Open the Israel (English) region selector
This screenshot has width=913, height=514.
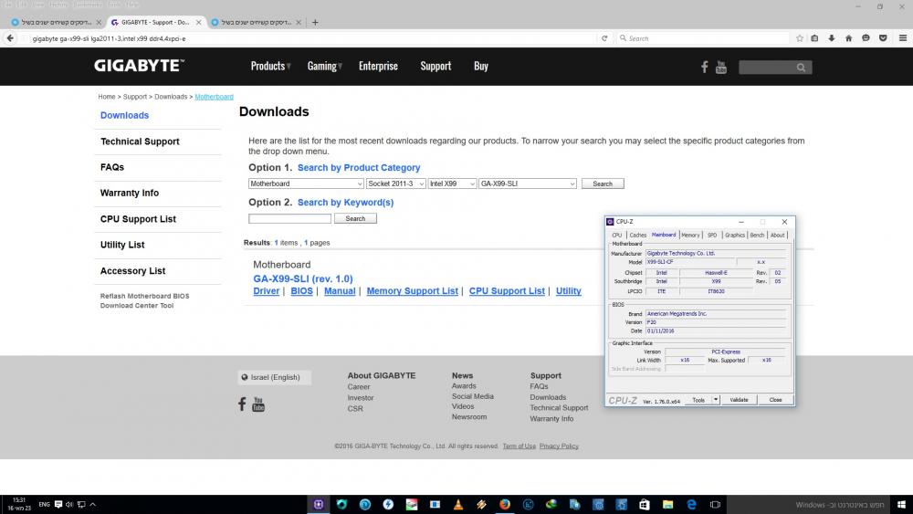(274, 377)
